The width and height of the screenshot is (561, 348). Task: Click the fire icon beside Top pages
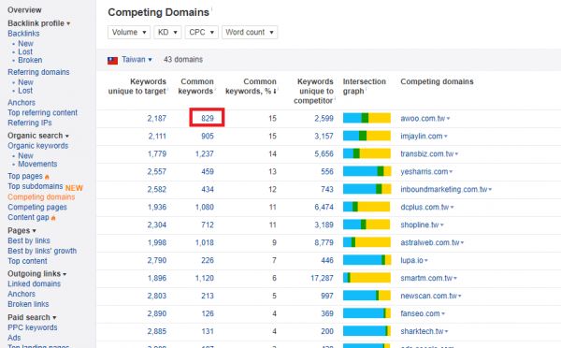click(47, 177)
